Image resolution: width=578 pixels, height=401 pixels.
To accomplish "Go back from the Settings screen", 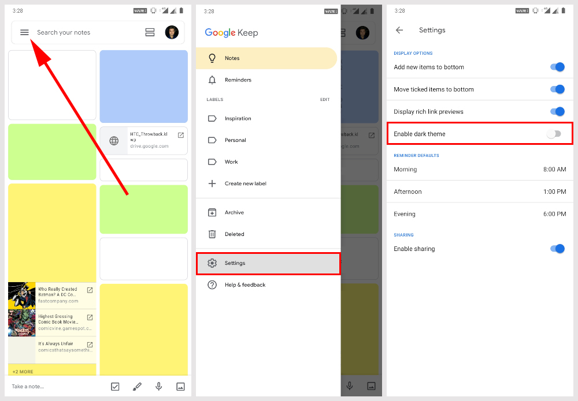I will click(399, 30).
